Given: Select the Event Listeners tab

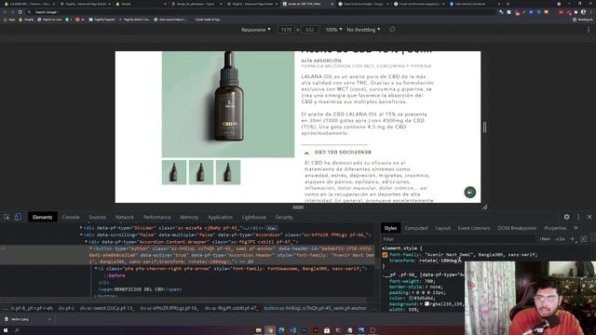Looking at the screenshot, I should 474,228.
